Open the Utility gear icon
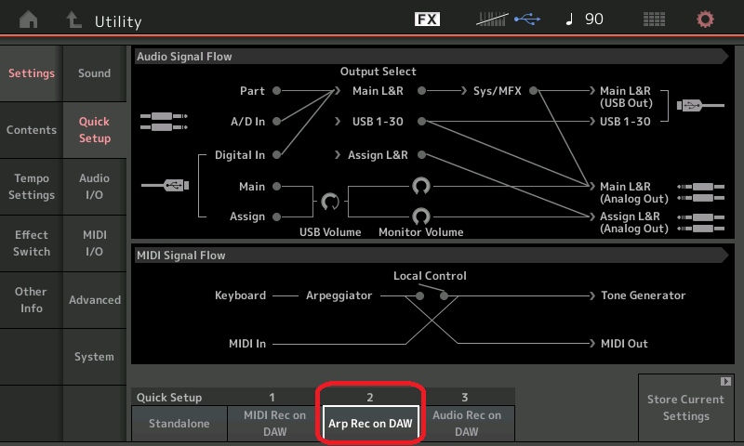The image size is (744, 446). pos(706,20)
